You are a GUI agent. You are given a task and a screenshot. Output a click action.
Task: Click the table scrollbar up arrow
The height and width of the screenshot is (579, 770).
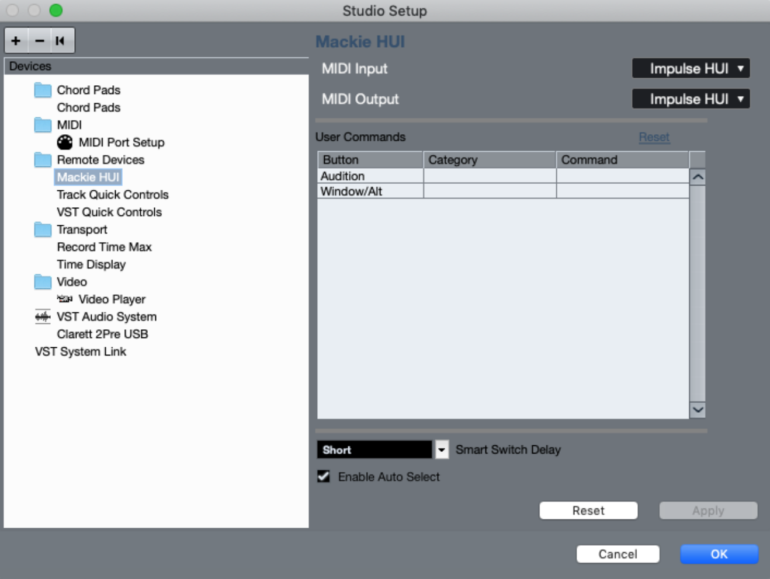point(698,177)
